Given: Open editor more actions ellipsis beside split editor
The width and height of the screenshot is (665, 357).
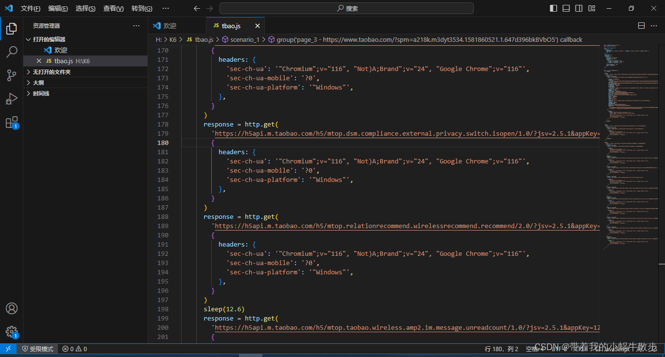Looking at the screenshot, I should pyautogui.click(x=655, y=26).
